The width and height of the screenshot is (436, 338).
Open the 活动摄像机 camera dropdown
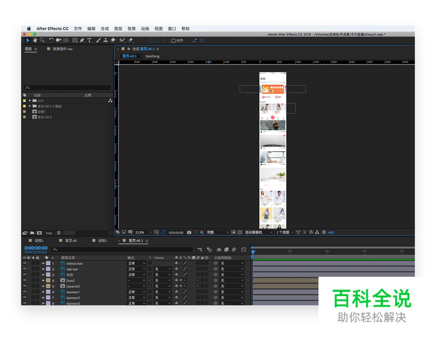click(259, 232)
